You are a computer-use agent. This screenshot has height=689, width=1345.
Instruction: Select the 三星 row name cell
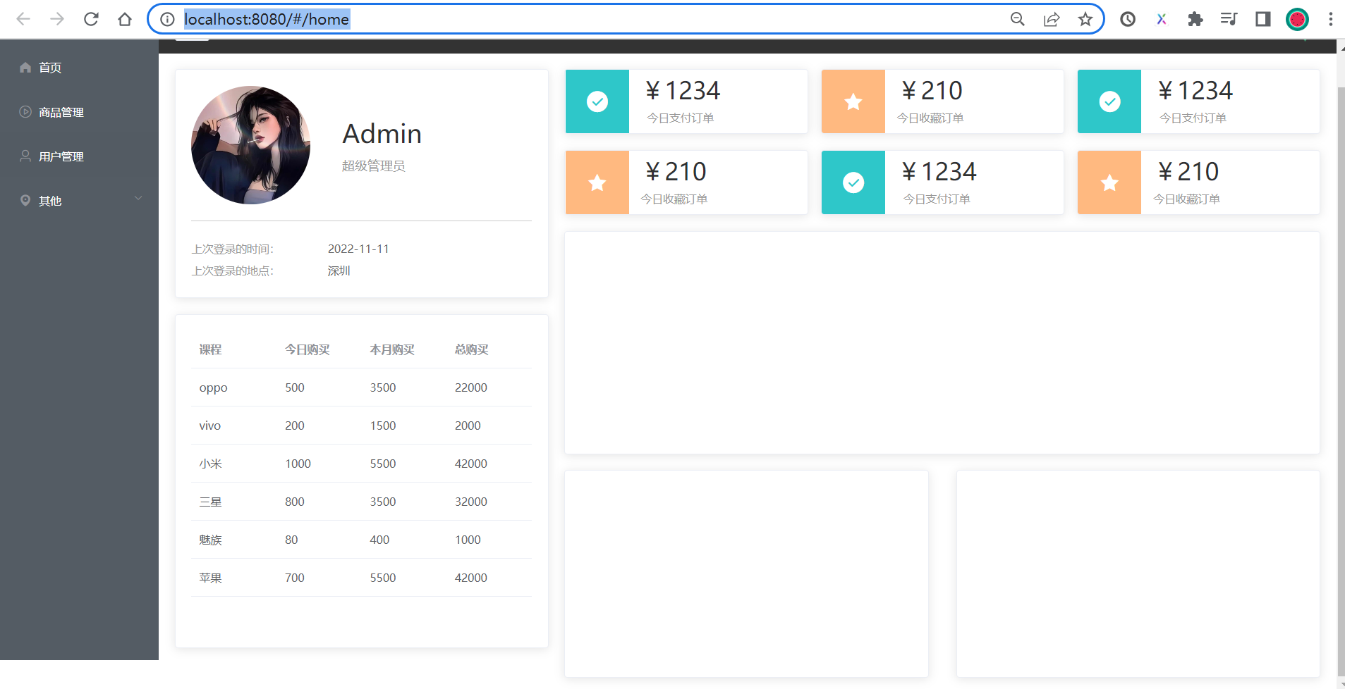point(210,502)
